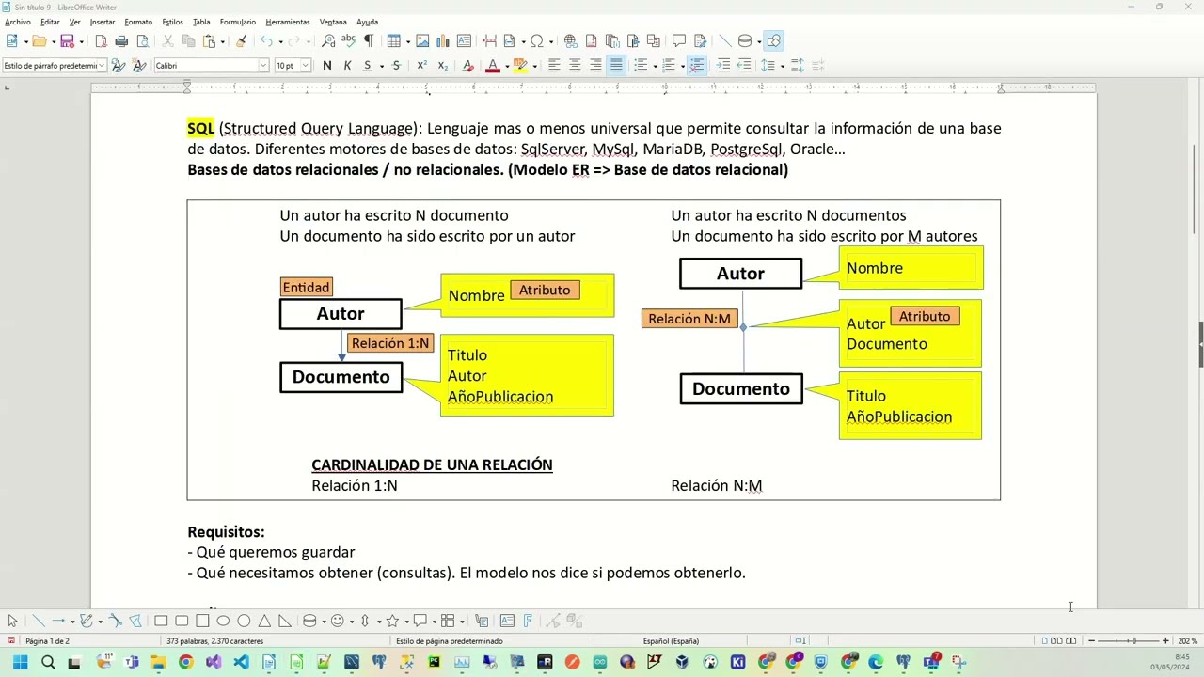Select the Isosceles Triangle shape tool
This screenshot has height=677, width=1204.
[x=264, y=621]
